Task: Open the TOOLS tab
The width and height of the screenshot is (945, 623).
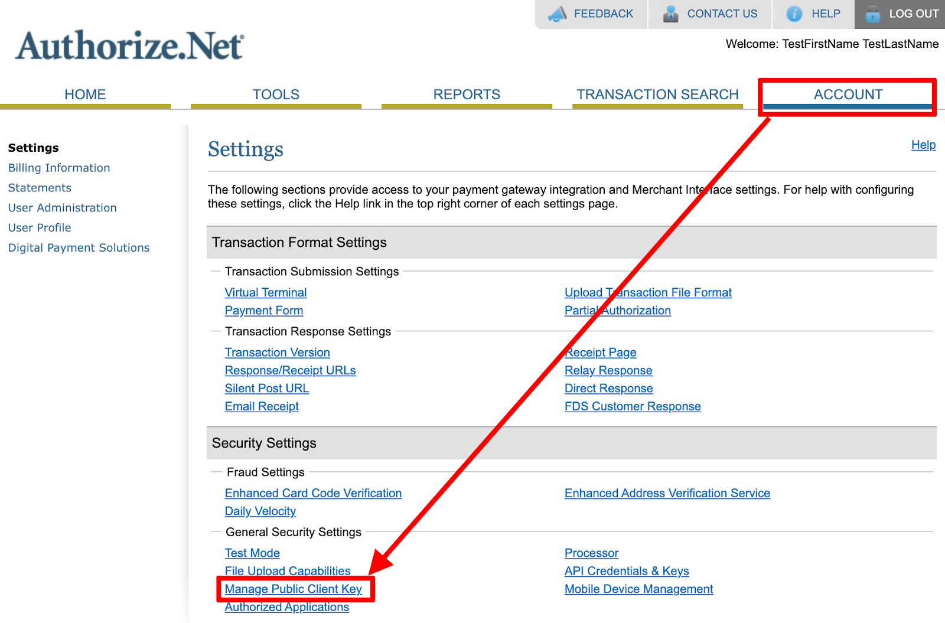Action: (276, 94)
